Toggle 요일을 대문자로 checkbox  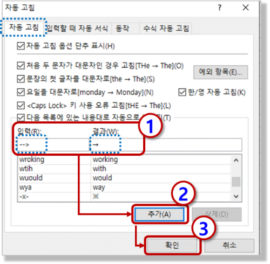(21, 92)
